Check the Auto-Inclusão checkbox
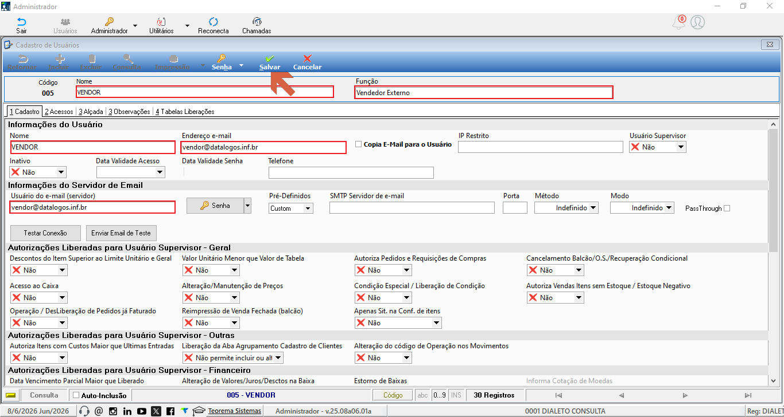 click(x=76, y=395)
